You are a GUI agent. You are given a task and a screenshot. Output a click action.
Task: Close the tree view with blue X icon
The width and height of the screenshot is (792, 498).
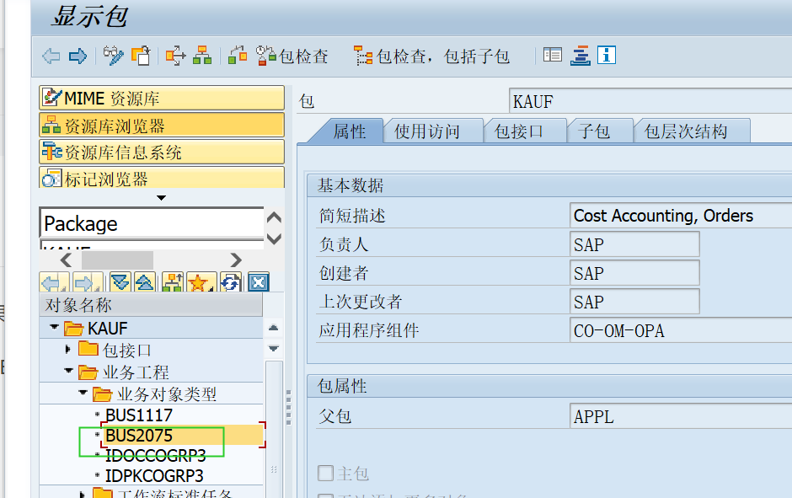258,282
